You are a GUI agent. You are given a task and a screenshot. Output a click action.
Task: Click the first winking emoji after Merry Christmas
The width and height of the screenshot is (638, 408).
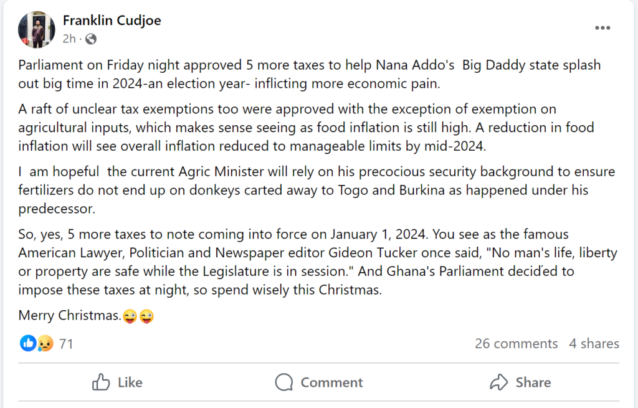(130, 316)
